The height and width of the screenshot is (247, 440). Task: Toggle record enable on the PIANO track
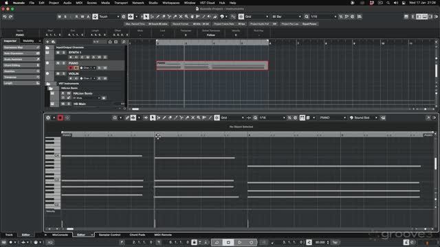(x=71, y=68)
